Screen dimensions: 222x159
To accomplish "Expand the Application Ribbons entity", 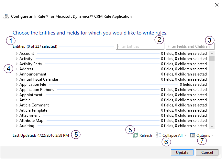I will click(x=17, y=90).
